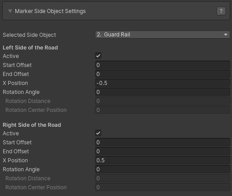Image resolution: width=232 pixels, height=196 pixels.
Task: Click right side End Offset field
Action: pyautogui.click(x=162, y=151)
